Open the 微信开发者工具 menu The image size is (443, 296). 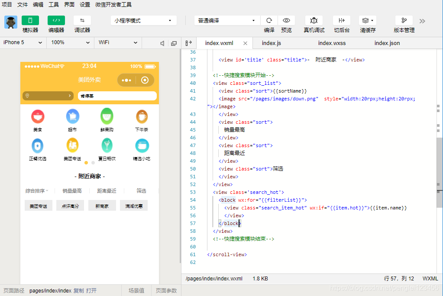[x=113, y=4]
